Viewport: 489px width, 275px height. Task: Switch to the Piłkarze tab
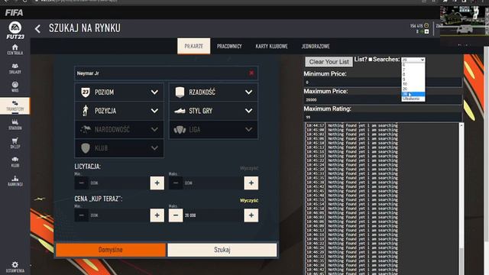point(193,46)
